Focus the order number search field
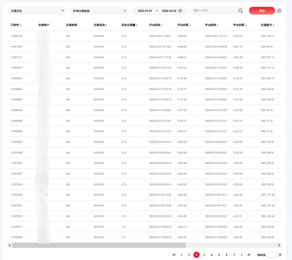The height and width of the screenshot is (260, 292). coord(215,10)
